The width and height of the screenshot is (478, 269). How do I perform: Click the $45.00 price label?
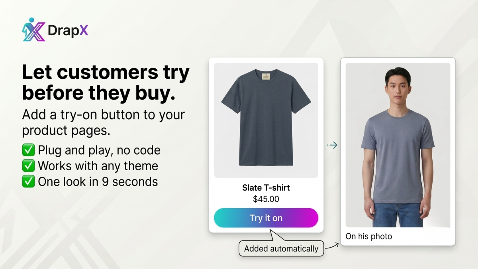pos(266,199)
